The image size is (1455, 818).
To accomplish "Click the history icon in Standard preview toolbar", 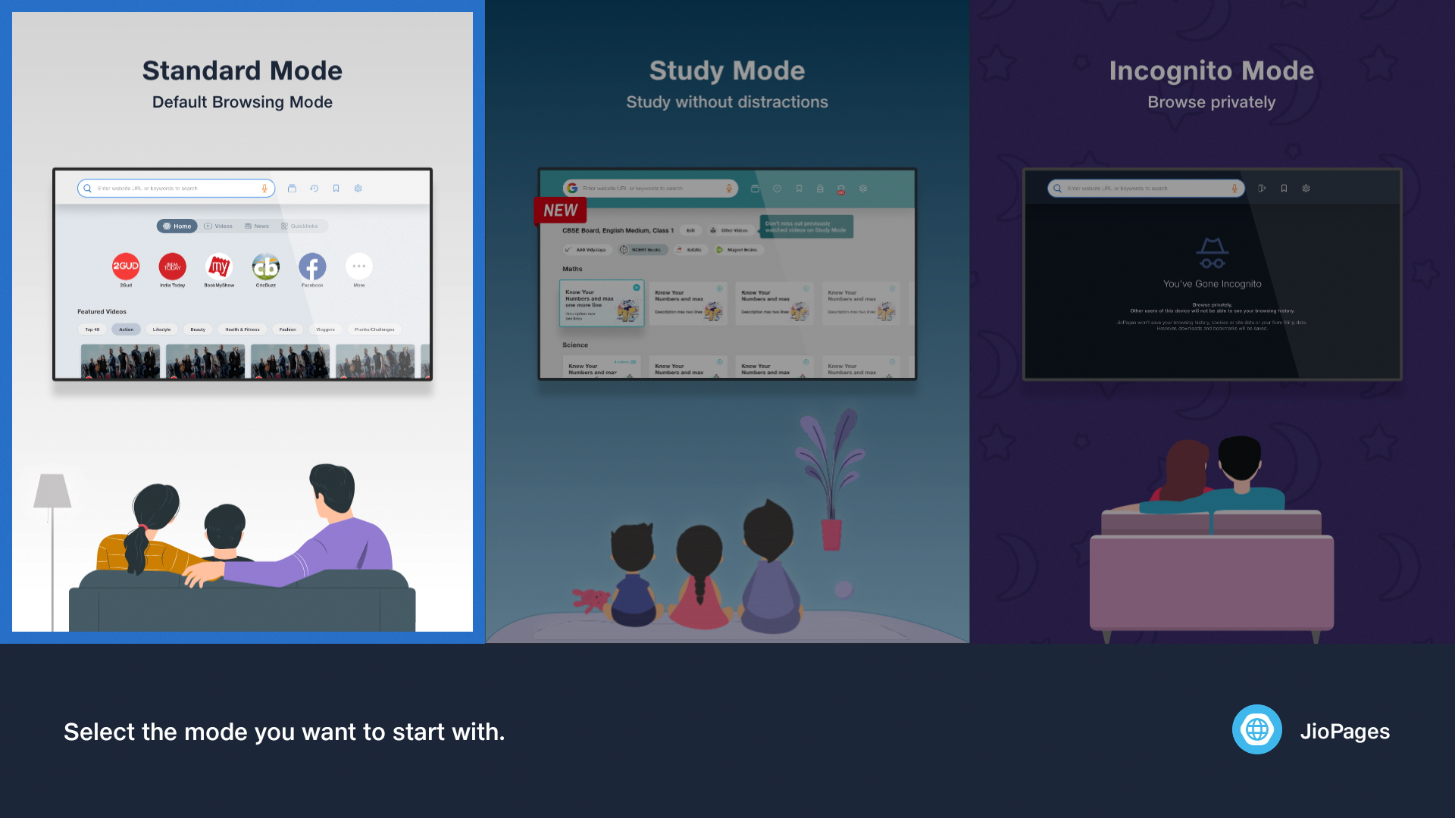I will coord(314,189).
